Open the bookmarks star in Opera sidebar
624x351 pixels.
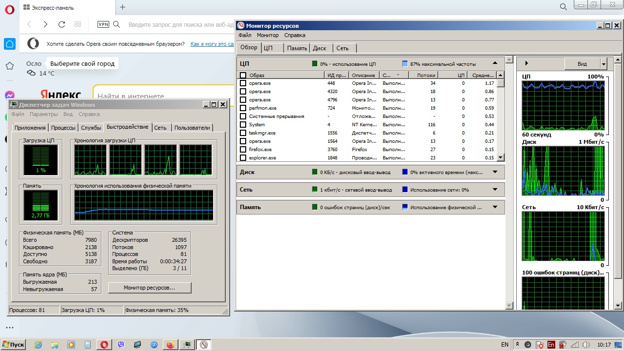pos(10,66)
